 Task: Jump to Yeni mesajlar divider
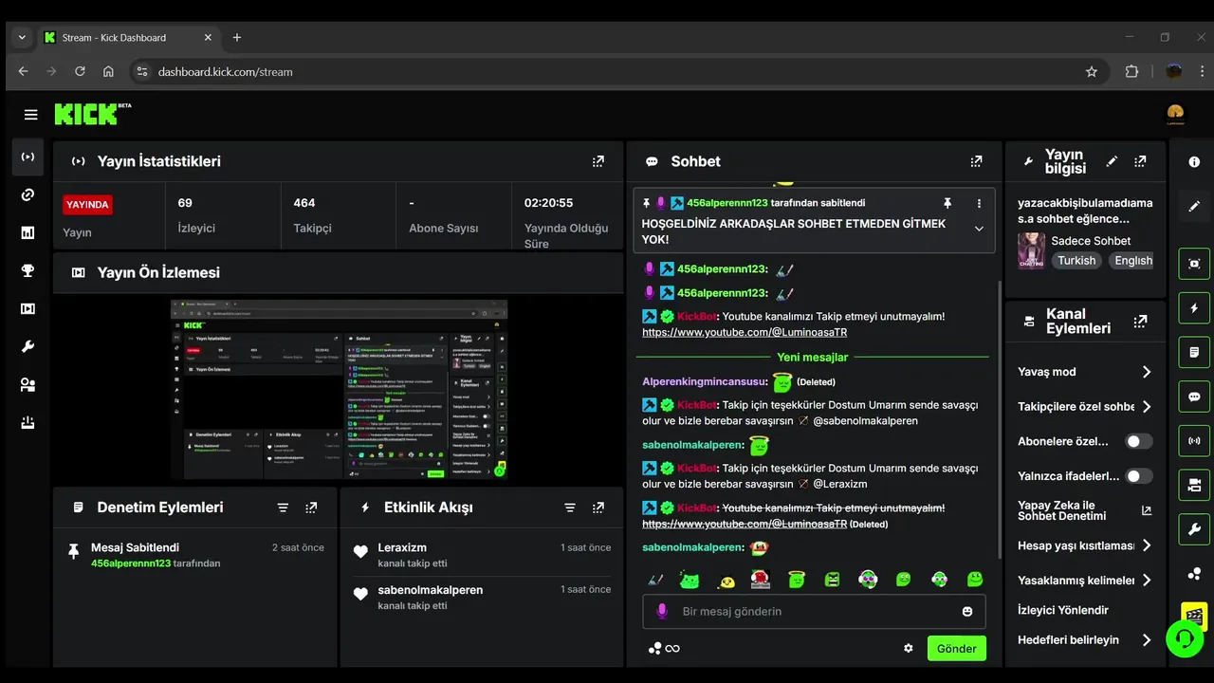pos(813,358)
